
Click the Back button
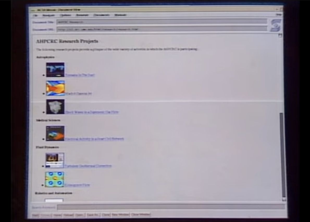[35, 215]
